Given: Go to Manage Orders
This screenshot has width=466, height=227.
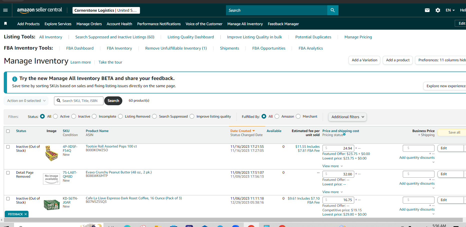Looking at the screenshot, I should tap(89, 24).
